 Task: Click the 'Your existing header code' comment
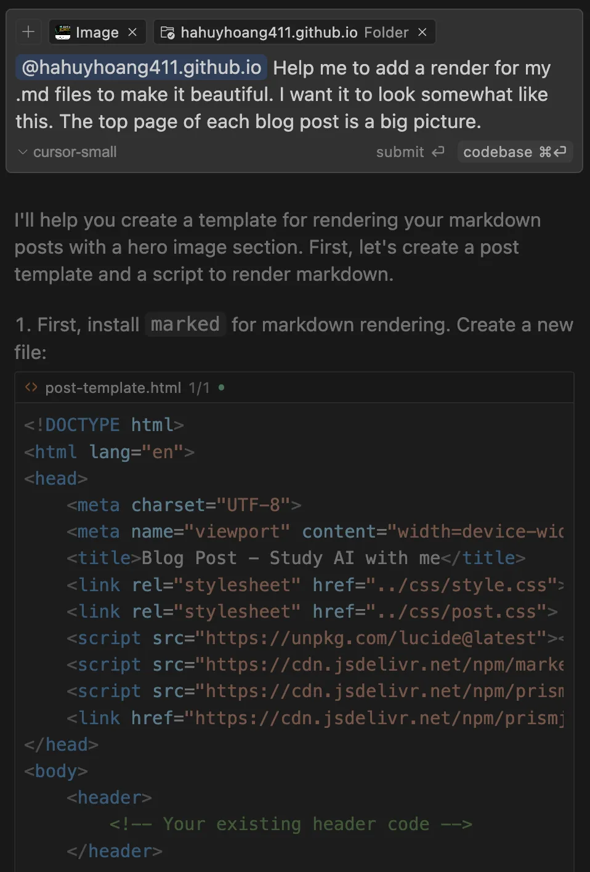click(x=291, y=824)
